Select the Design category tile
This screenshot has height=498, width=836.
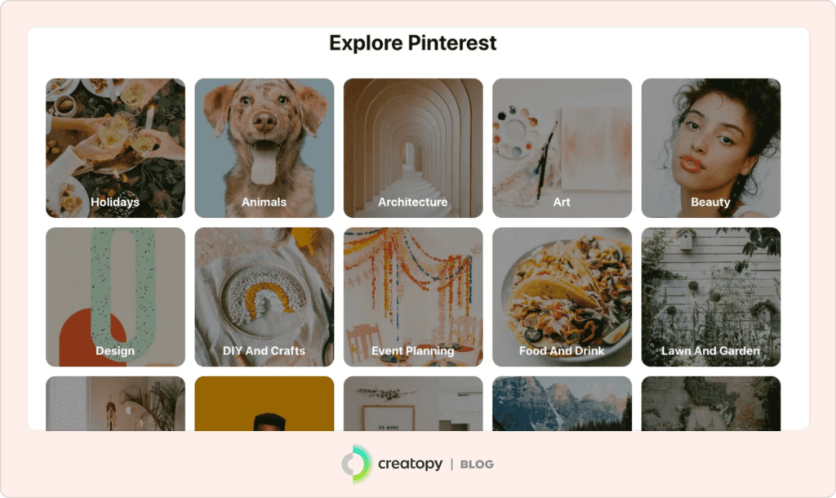[x=115, y=297]
